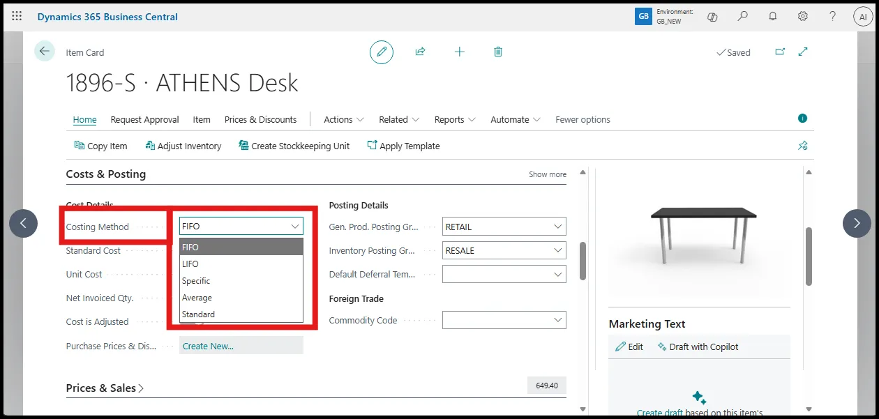This screenshot has height=419, width=879.
Task: Click Adjust Inventory action
Action: [x=183, y=146]
